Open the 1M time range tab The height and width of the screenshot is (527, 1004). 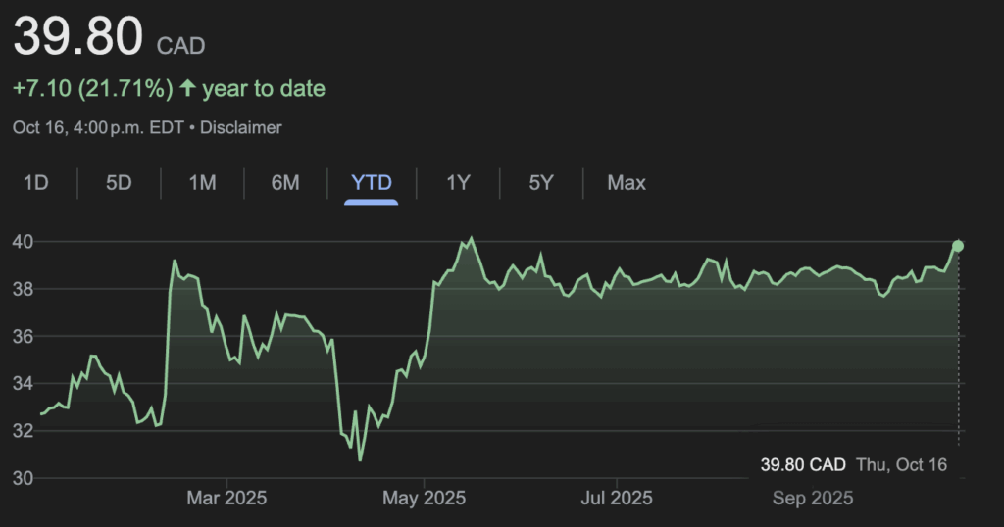click(x=202, y=183)
